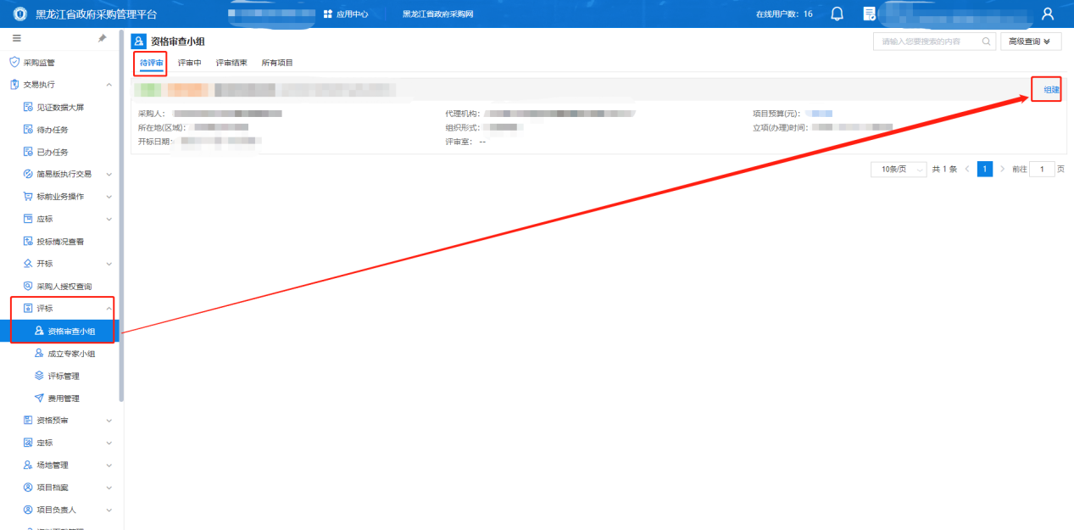This screenshot has width=1074, height=530.
Task: Click the 场地管理 icon
Action: (x=28, y=465)
